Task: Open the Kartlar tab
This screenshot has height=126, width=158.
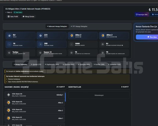Action: pos(99,64)
